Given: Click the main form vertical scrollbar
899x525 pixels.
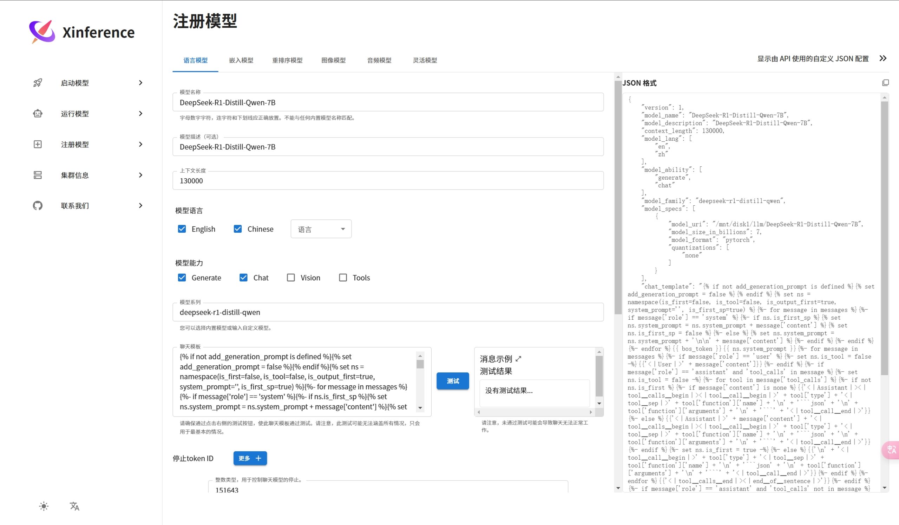Looking at the screenshot, I should [x=618, y=198].
